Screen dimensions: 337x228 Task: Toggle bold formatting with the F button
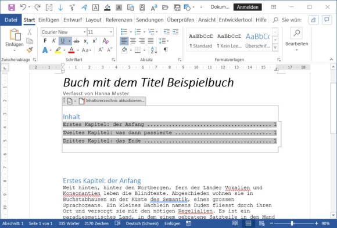coord(45,41)
